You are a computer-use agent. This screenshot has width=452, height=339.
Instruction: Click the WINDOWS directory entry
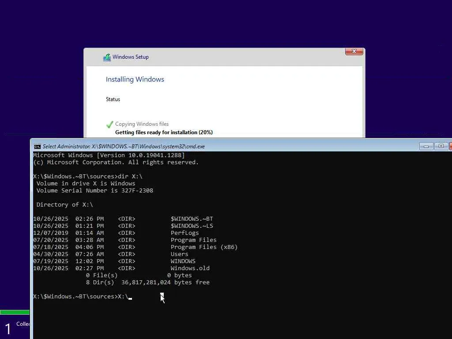coord(114,261)
